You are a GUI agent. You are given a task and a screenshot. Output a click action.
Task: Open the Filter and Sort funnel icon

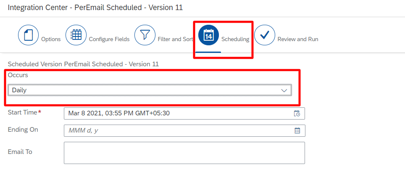(x=145, y=35)
